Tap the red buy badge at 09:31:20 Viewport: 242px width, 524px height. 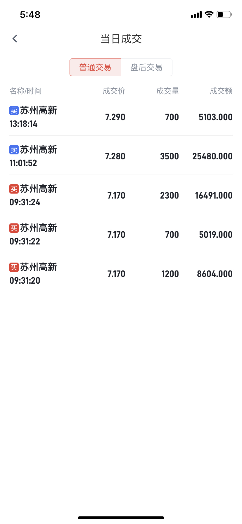click(x=14, y=267)
